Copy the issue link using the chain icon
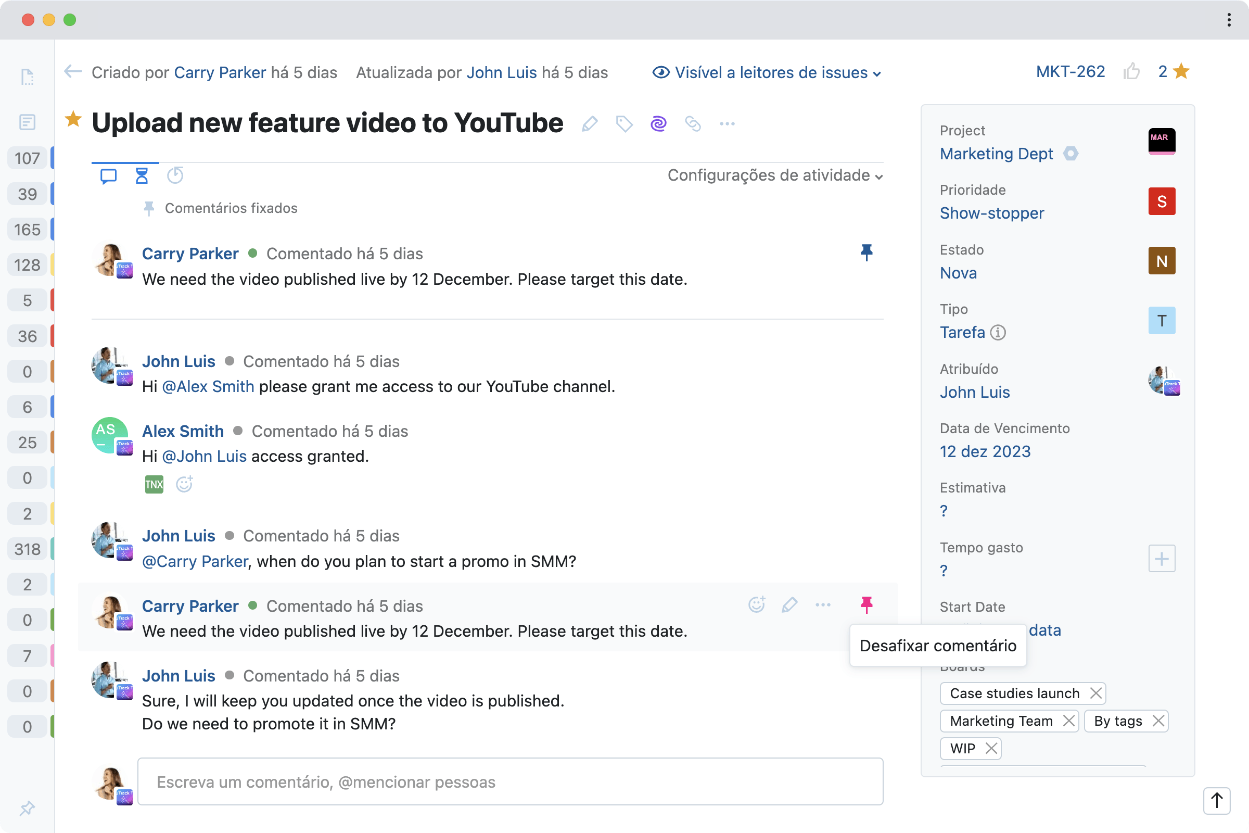Viewport: 1249px width, 833px height. (x=693, y=123)
